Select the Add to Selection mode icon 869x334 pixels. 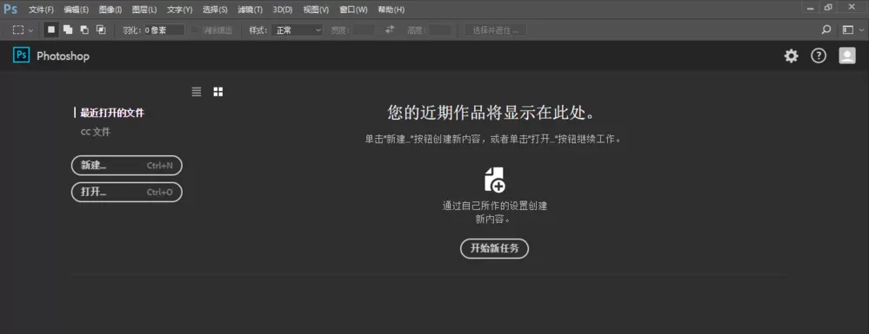click(x=68, y=29)
